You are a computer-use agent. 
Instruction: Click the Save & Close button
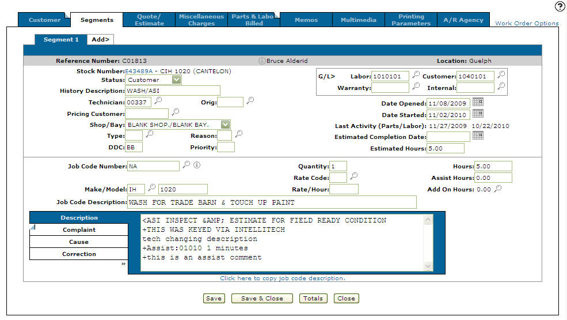[262, 299]
